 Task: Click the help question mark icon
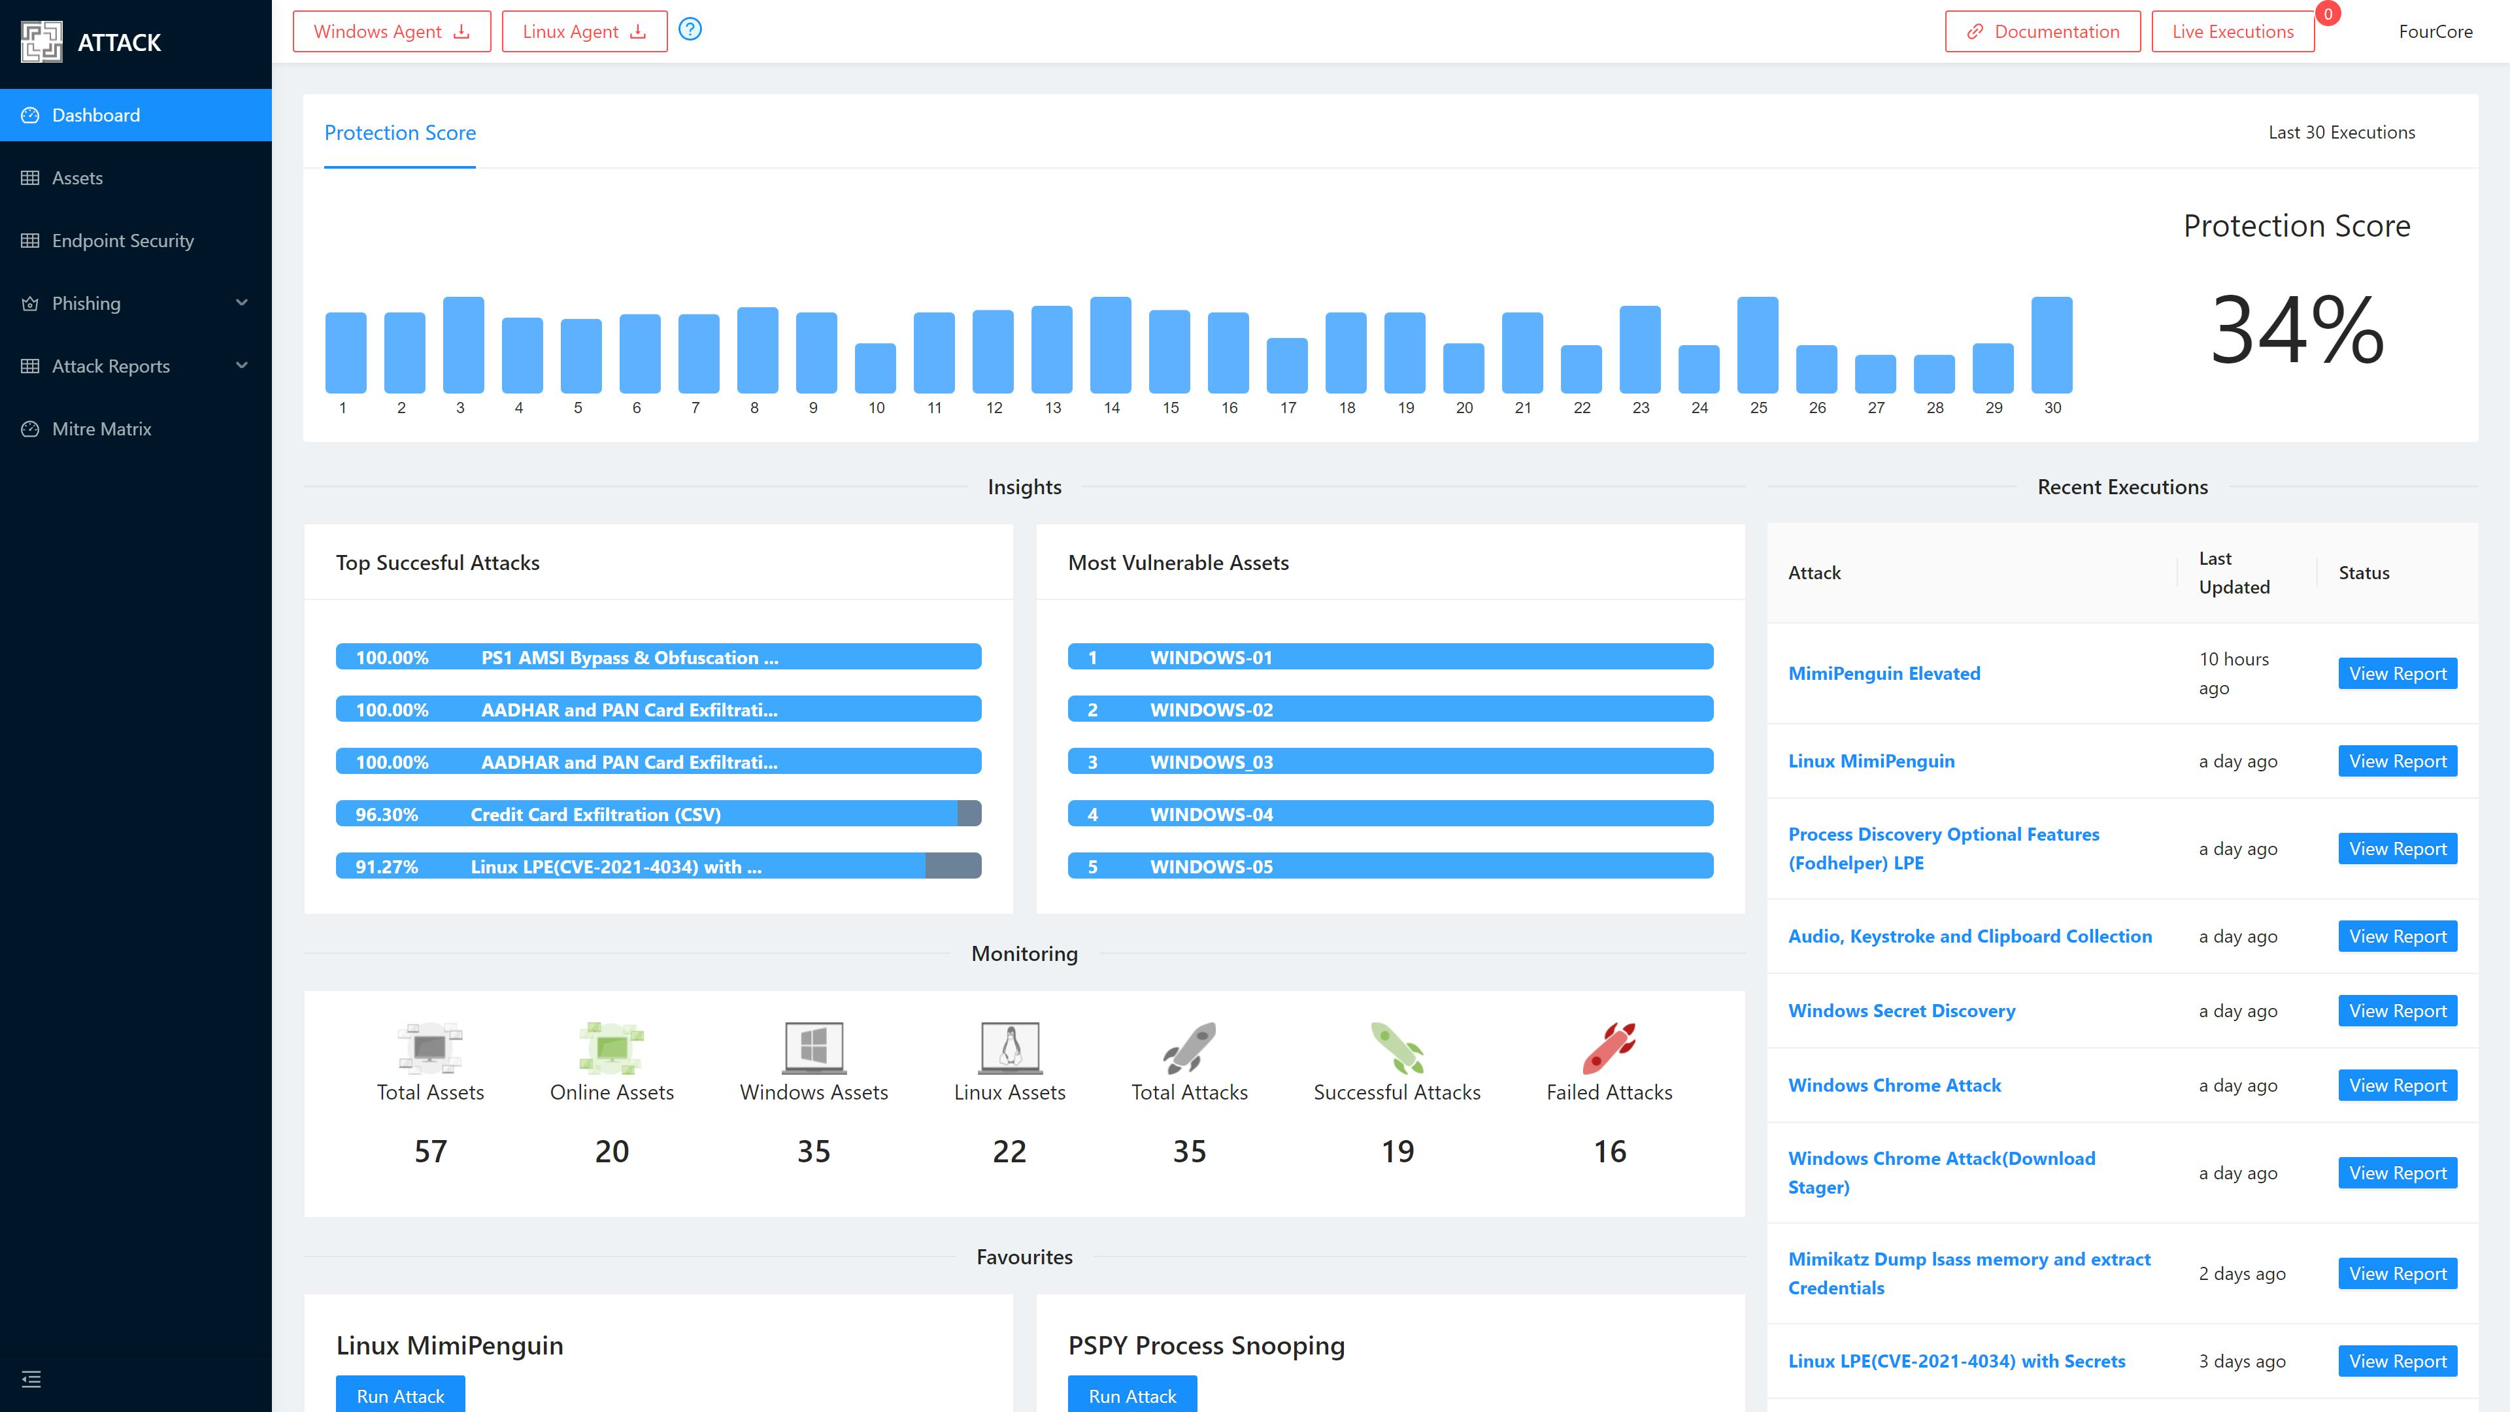(x=691, y=30)
